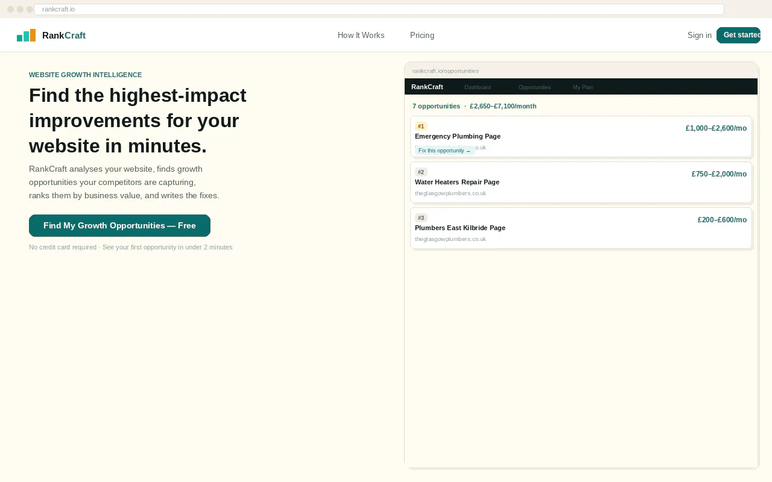Open the Emergency Plumbing Page opportunity
Screen dimensions: 772x482
(x=458, y=136)
